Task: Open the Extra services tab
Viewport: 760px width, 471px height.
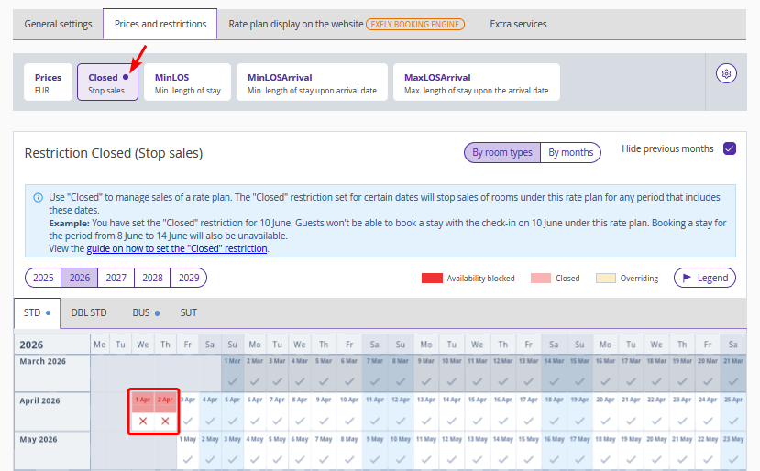Action: [518, 24]
